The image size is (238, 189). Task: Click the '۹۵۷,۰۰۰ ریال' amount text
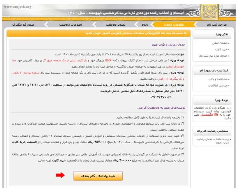click(96, 142)
